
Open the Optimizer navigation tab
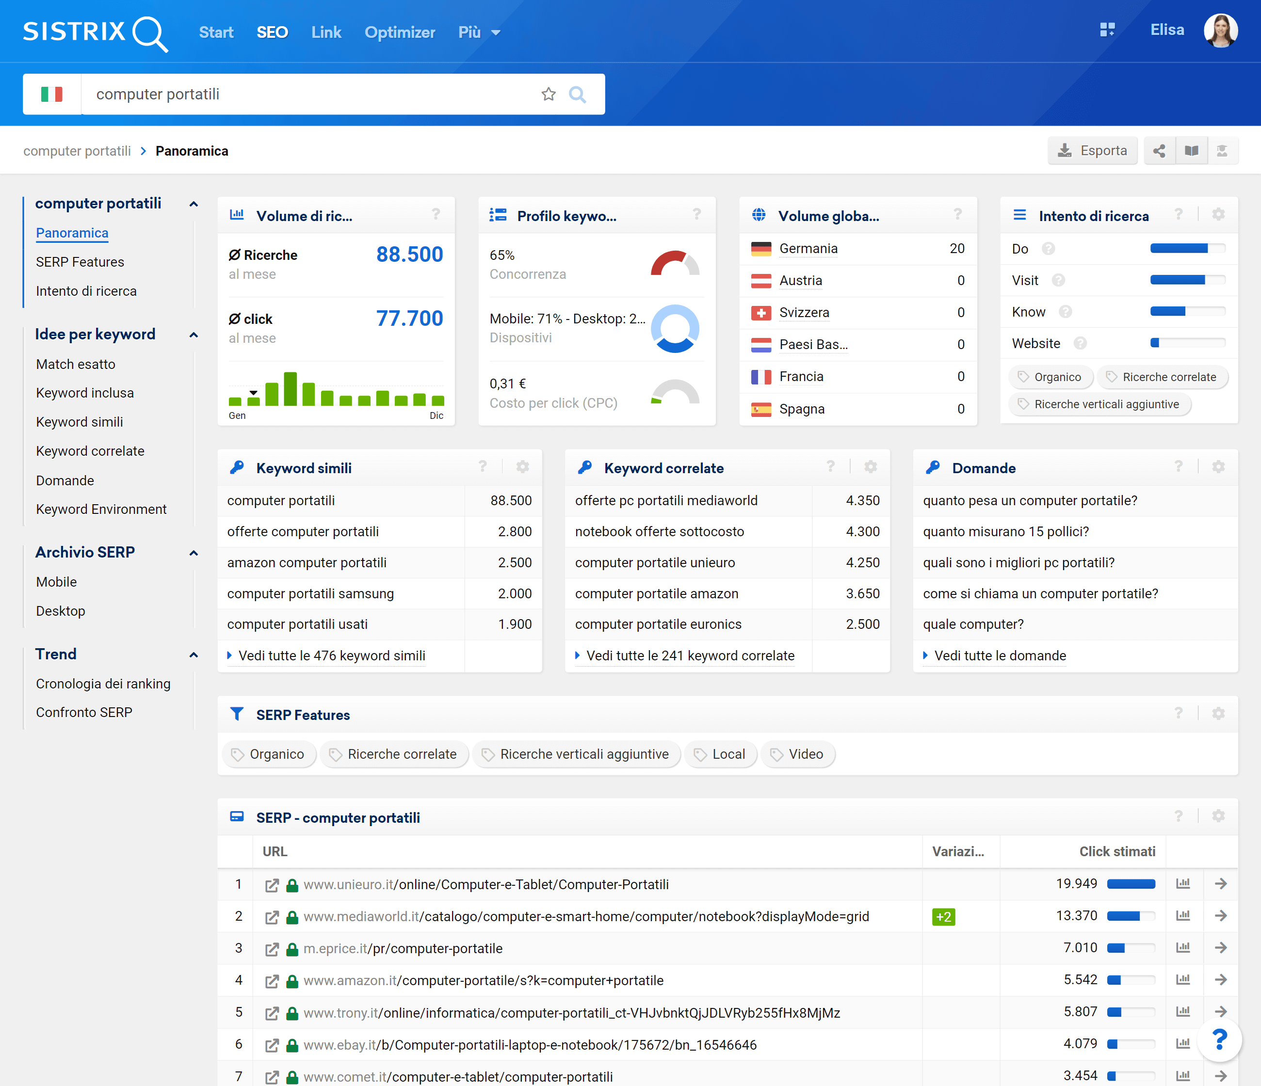pyautogui.click(x=400, y=32)
